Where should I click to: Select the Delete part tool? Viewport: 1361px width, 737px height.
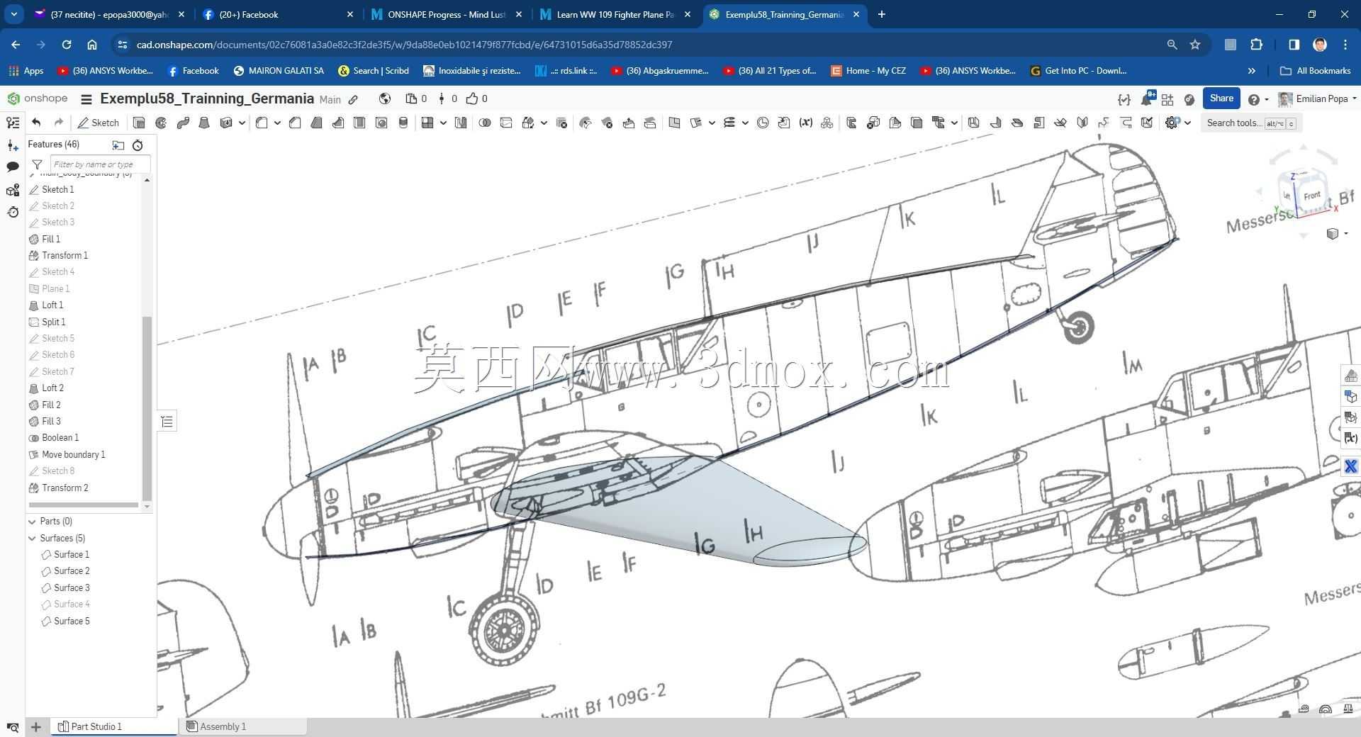[561, 123]
